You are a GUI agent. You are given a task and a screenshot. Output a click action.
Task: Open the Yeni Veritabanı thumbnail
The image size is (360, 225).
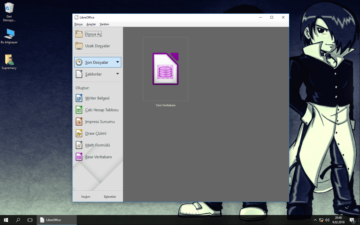click(165, 69)
